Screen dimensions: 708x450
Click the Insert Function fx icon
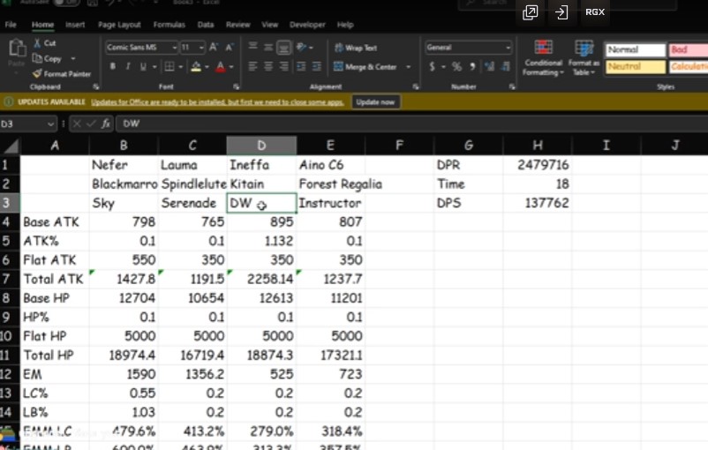point(106,124)
